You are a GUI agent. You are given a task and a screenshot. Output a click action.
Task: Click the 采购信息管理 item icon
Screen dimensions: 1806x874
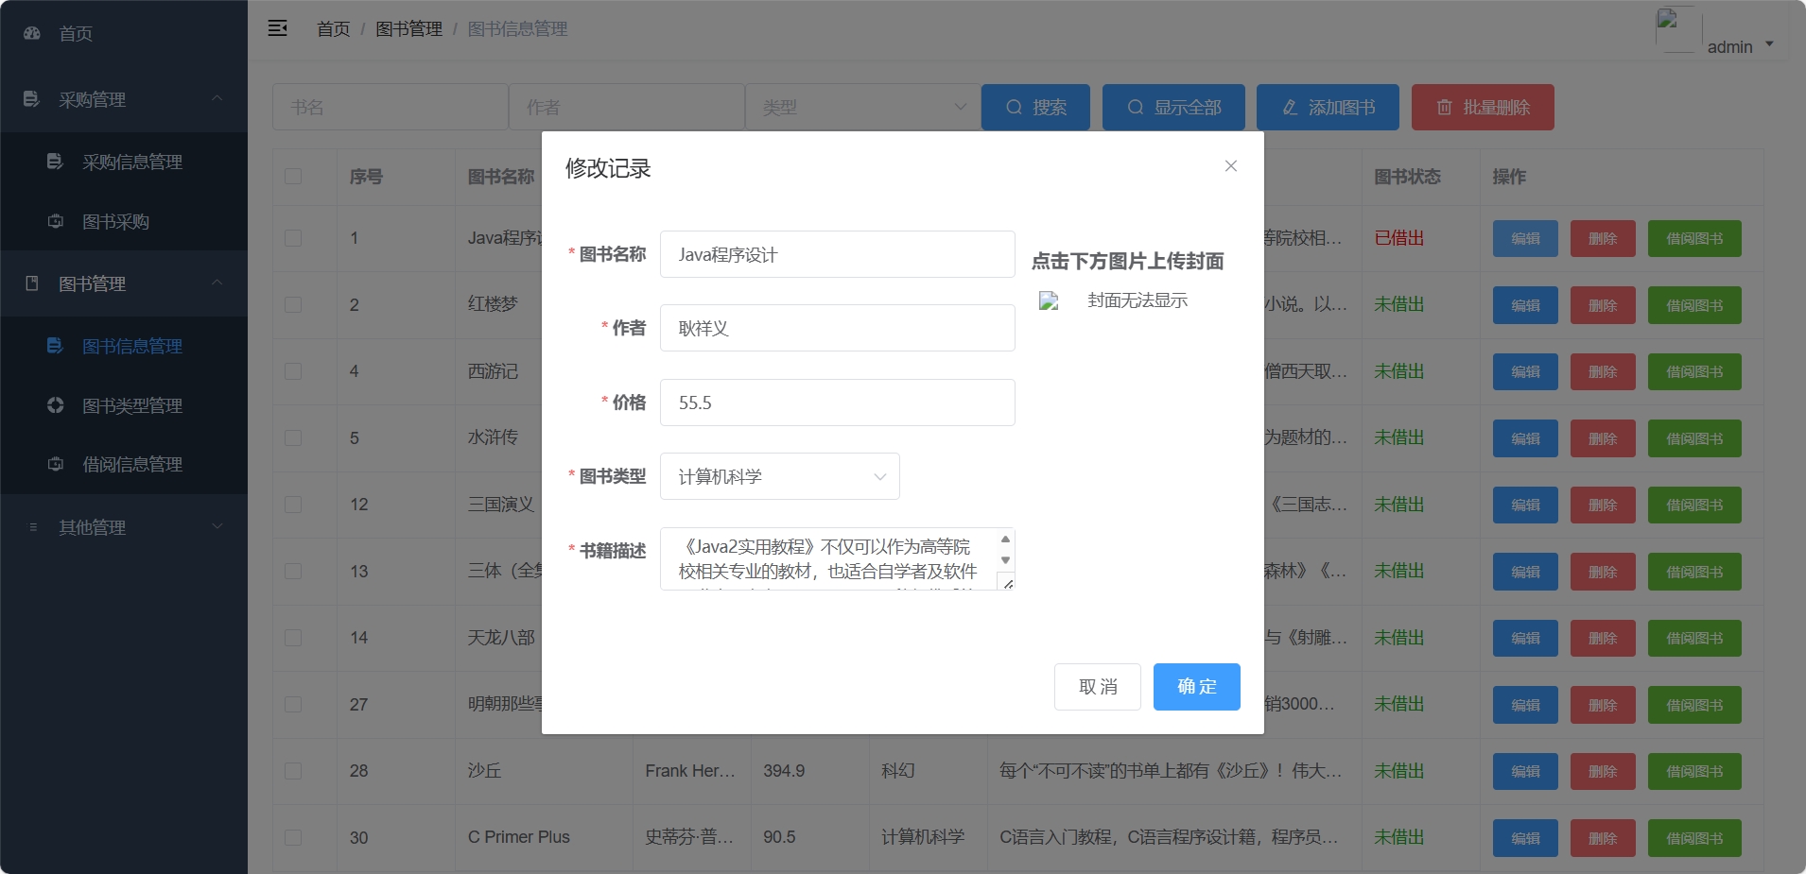coord(55,162)
